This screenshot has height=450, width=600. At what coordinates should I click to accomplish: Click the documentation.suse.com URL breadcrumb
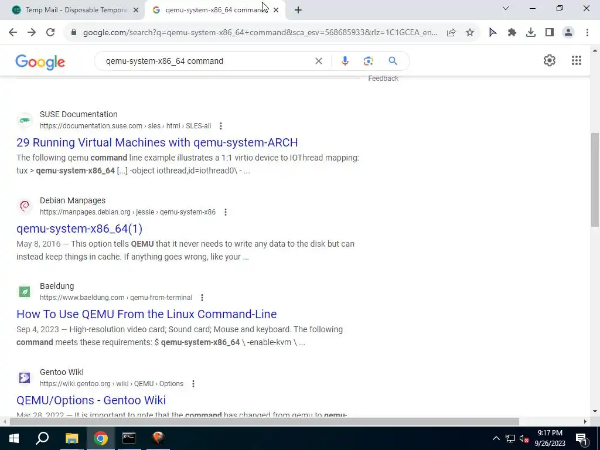coord(125,126)
